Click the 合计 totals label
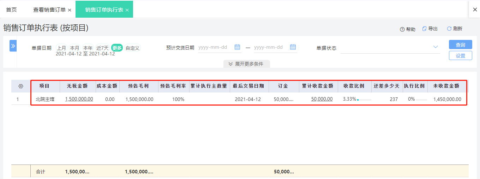Screen dimensions: 480x179 coord(41,172)
